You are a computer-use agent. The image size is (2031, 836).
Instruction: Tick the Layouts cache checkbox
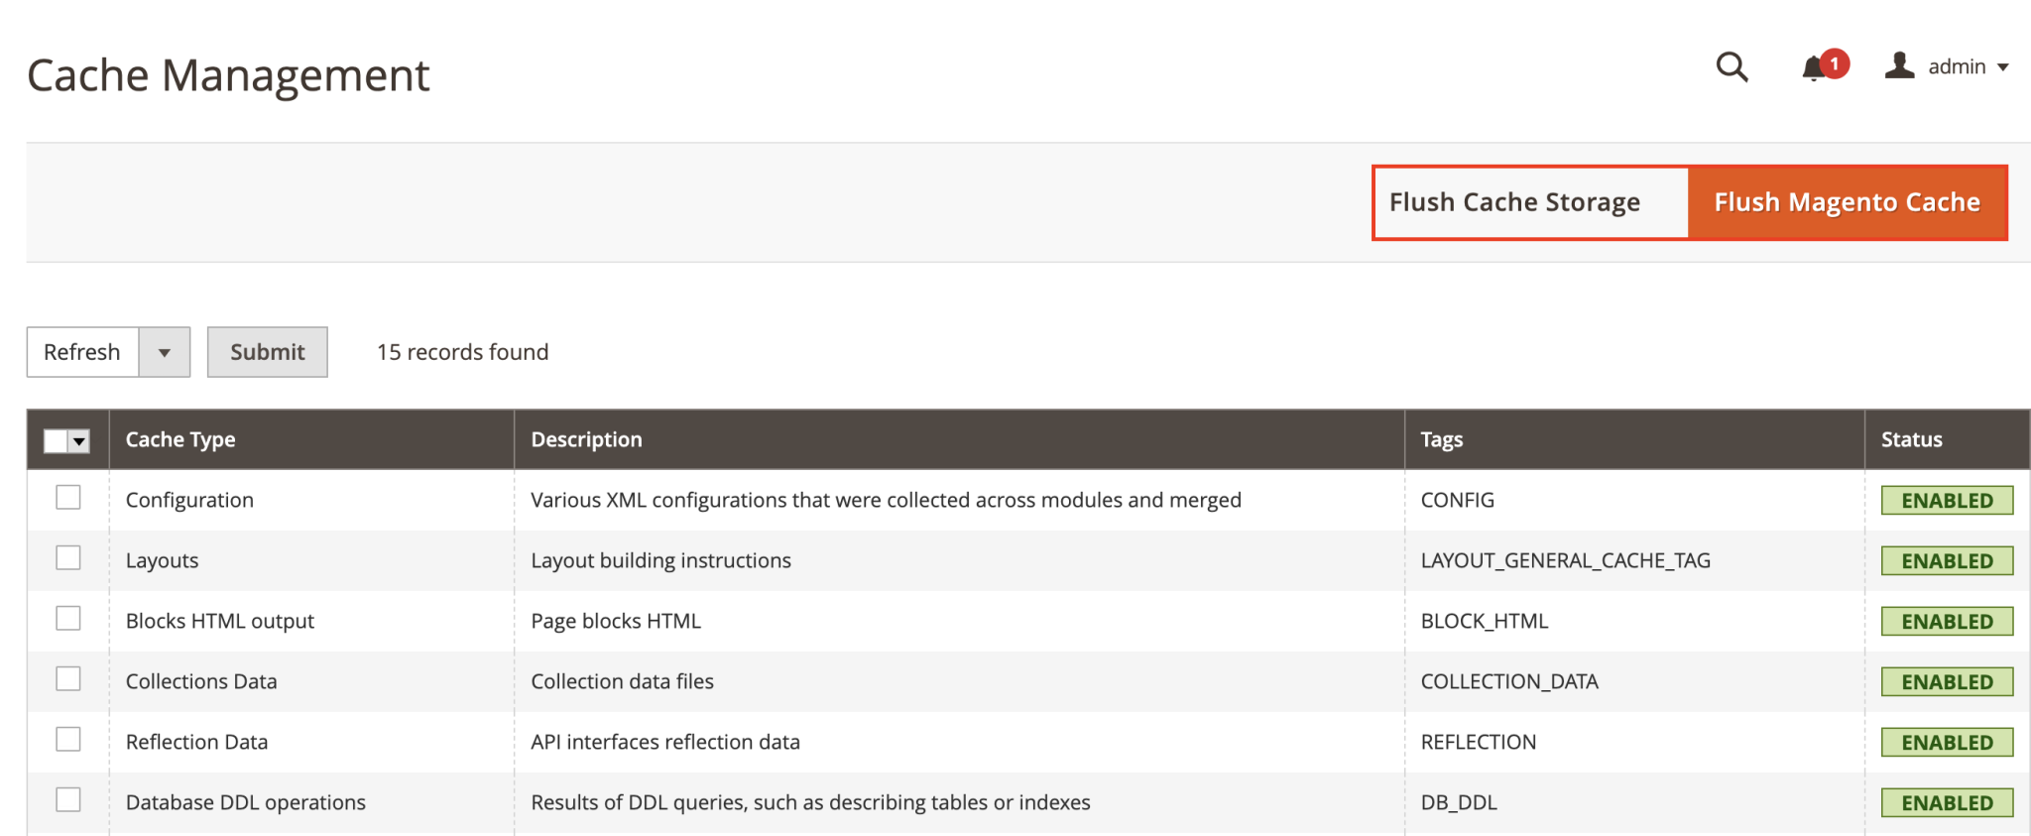pos(68,557)
